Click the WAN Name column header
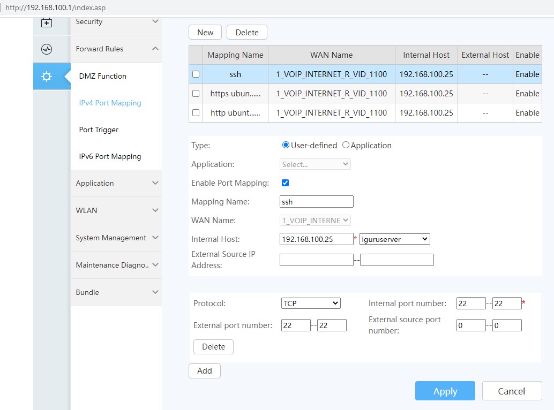This screenshot has height=410, width=554. click(x=332, y=55)
